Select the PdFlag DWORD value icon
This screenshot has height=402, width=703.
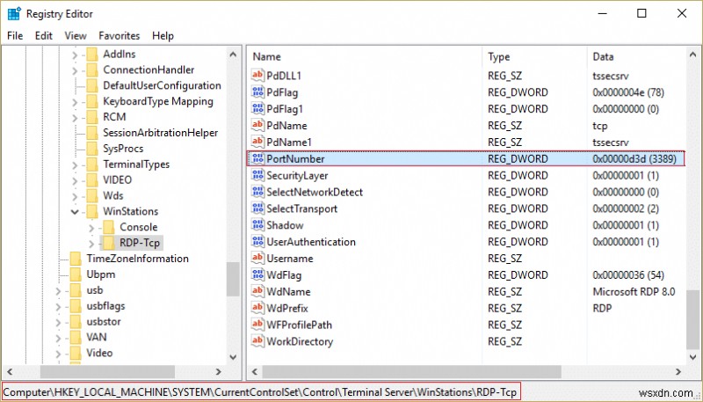click(x=257, y=92)
